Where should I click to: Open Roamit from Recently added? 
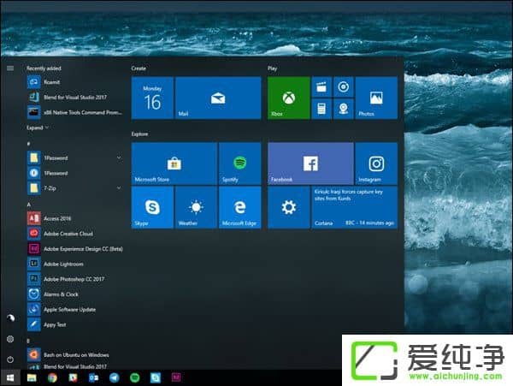point(74,82)
